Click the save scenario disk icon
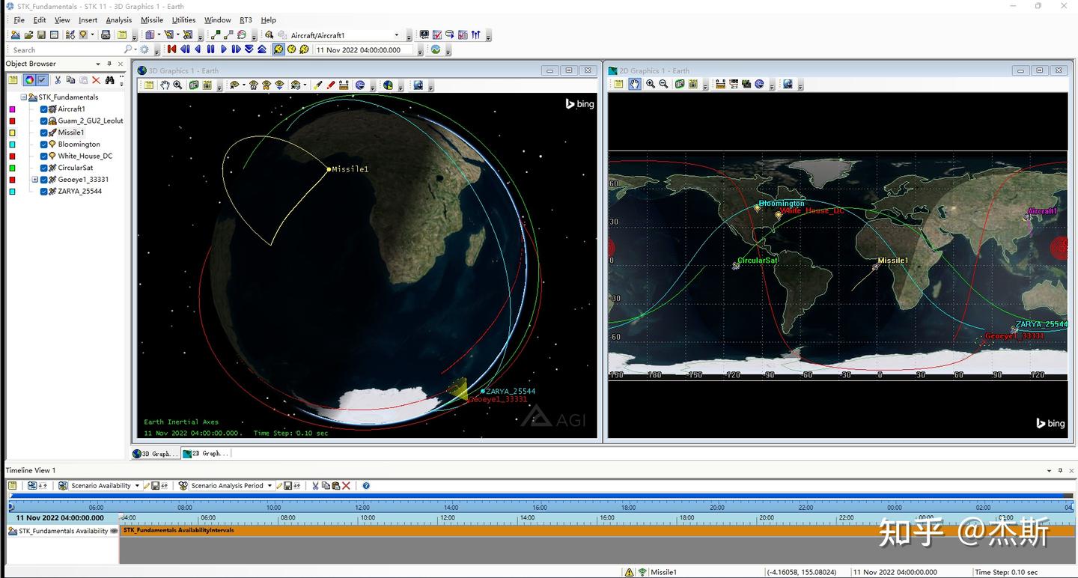The width and height of the screenshot is (1078, 578). click(41, 35)
